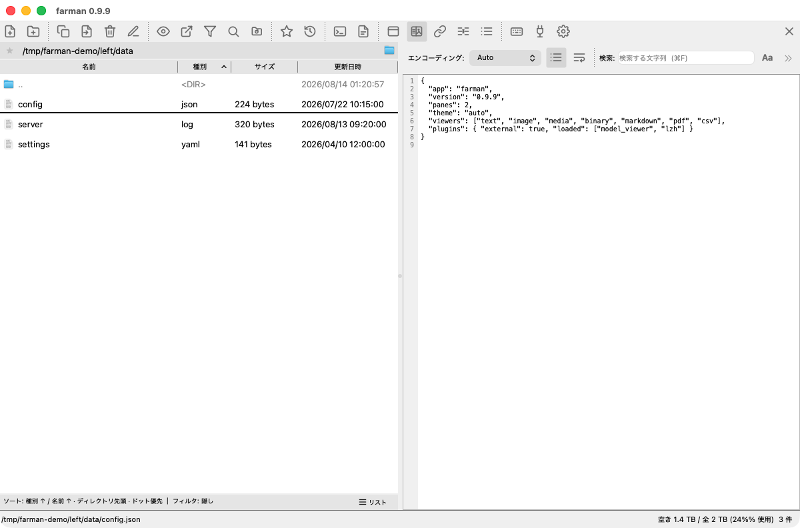Select the server file row
This screenshot has width=800, height=528.
[199, 124]
